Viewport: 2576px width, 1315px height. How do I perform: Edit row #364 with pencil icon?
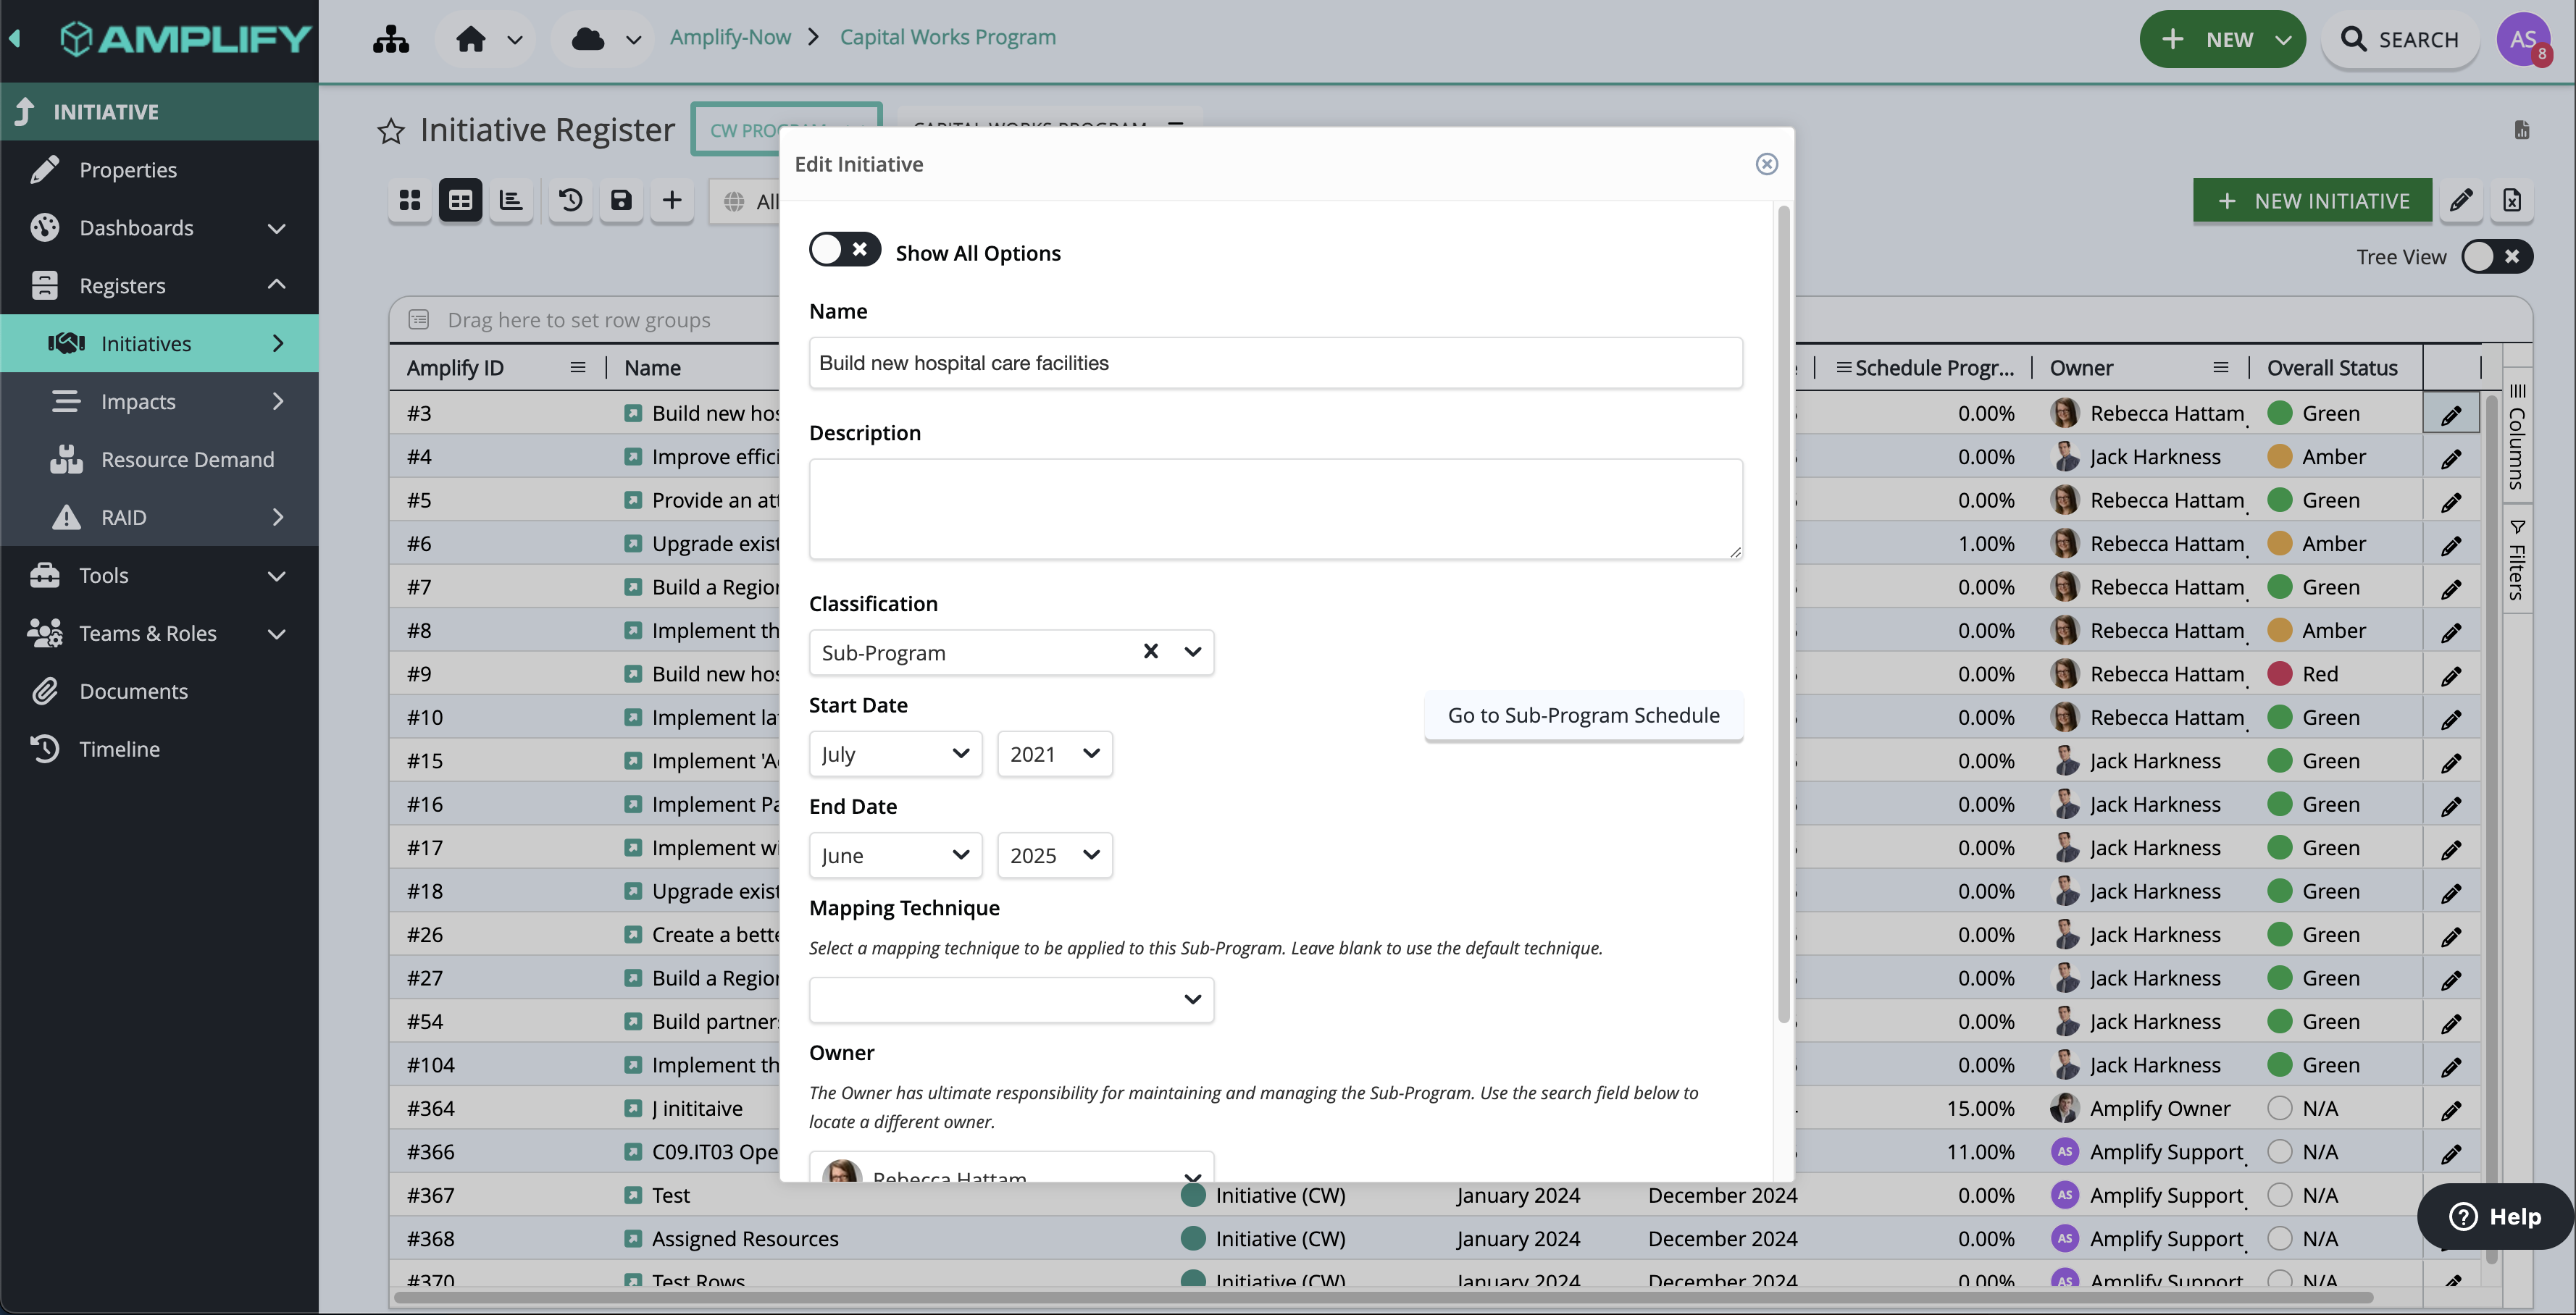click(x=2451, y=1109)
